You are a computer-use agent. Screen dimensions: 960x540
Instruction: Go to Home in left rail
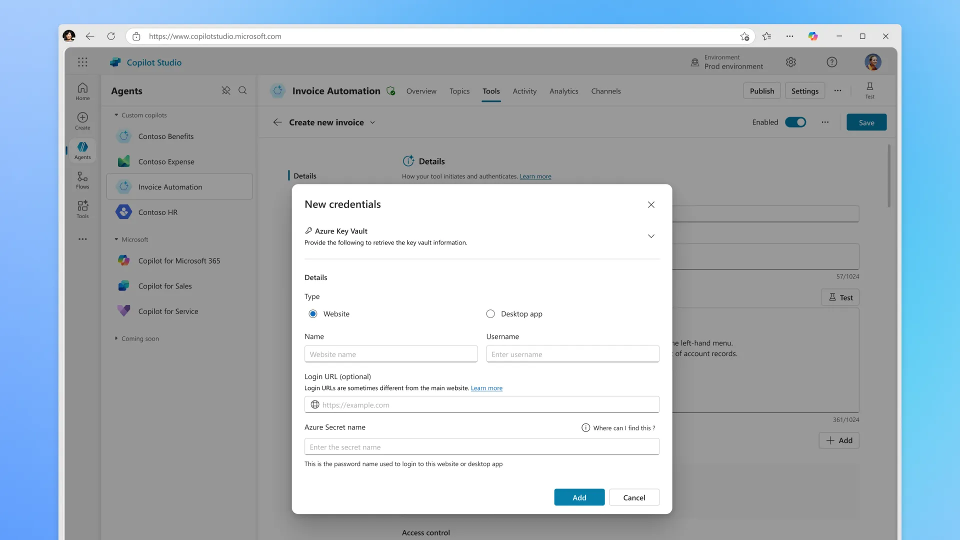82,91
